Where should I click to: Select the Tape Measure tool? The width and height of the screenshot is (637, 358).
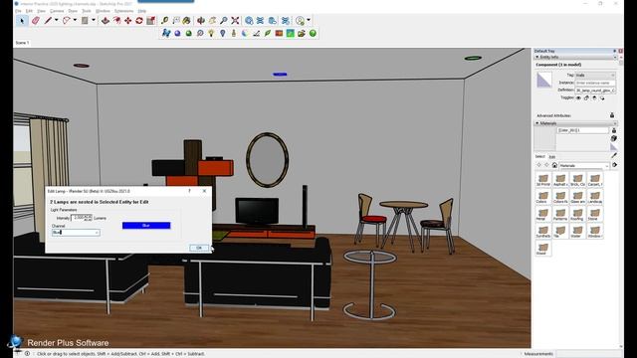tap(164, 20)
